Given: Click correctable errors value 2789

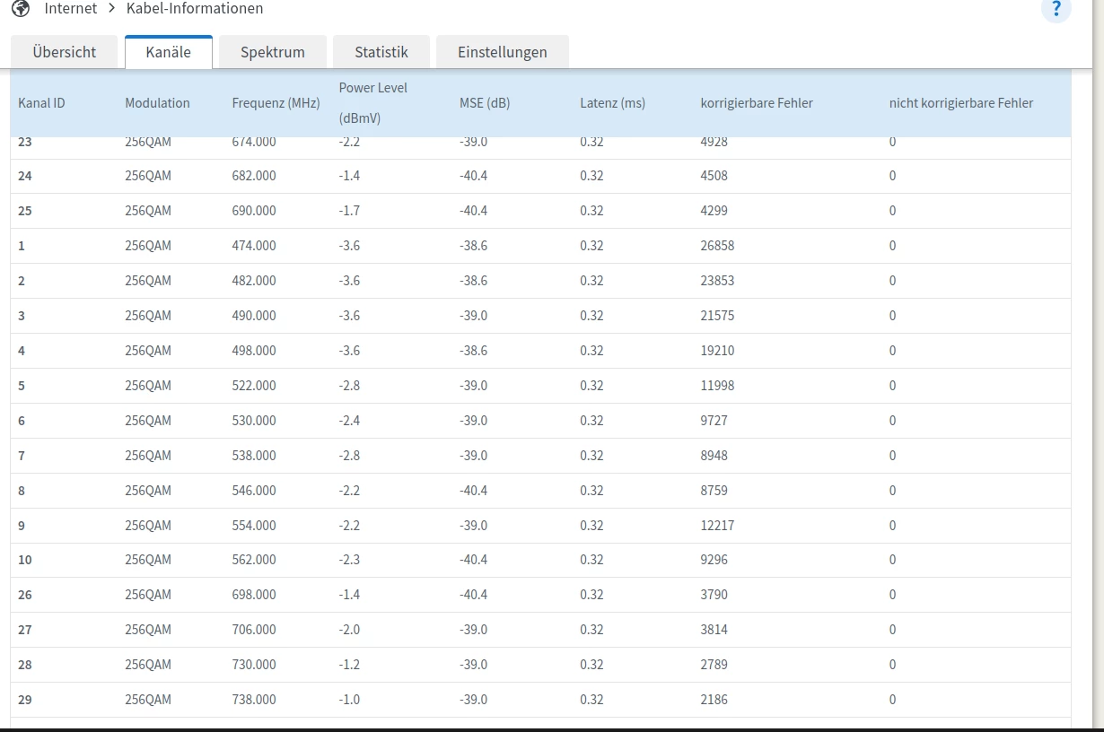Looking at the screenshot, I should [x=714, y=665].
